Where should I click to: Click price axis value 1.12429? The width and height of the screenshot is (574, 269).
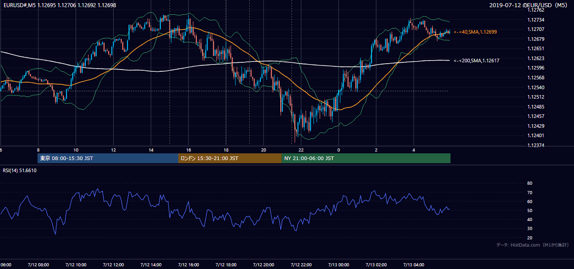pyautogui.click(x=535, y=126)
